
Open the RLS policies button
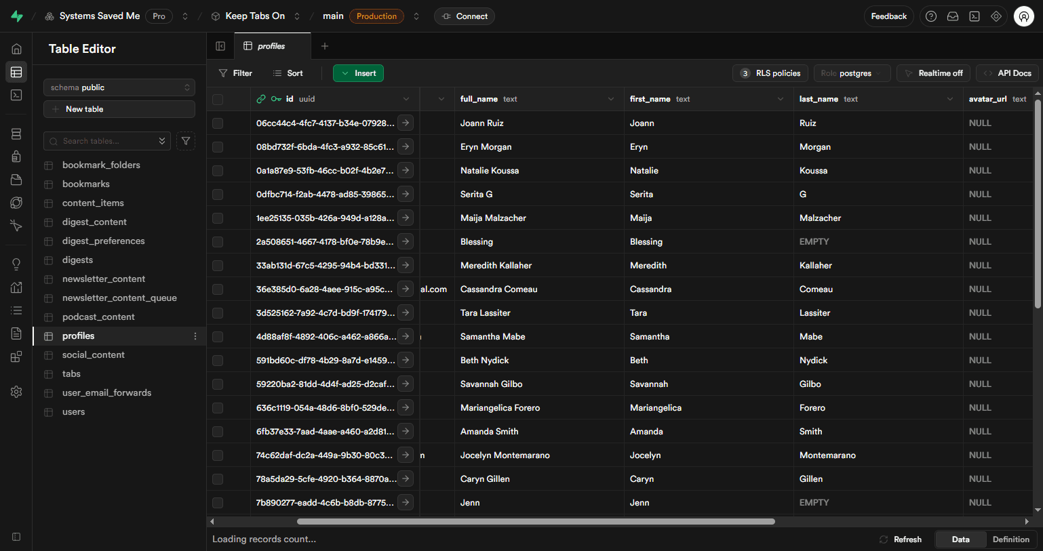[x=770, y=73]
